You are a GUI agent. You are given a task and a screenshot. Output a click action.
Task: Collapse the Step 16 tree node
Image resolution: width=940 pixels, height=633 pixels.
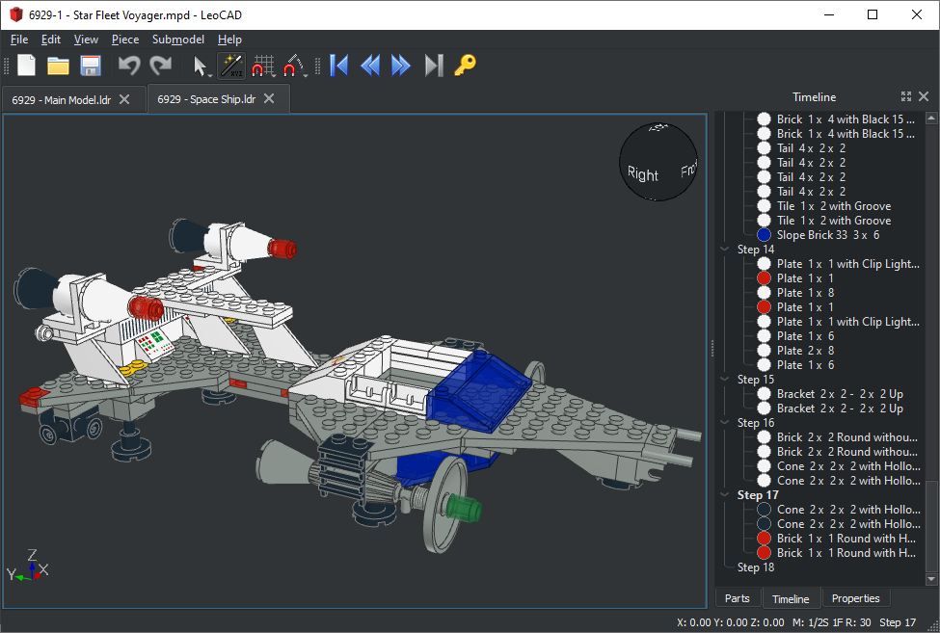tap(725, 423)
